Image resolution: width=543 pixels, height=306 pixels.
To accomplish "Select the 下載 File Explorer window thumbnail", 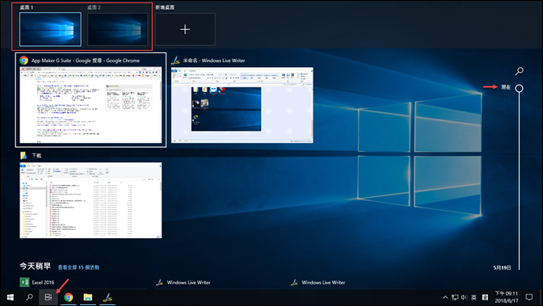I will click(90, 200).
